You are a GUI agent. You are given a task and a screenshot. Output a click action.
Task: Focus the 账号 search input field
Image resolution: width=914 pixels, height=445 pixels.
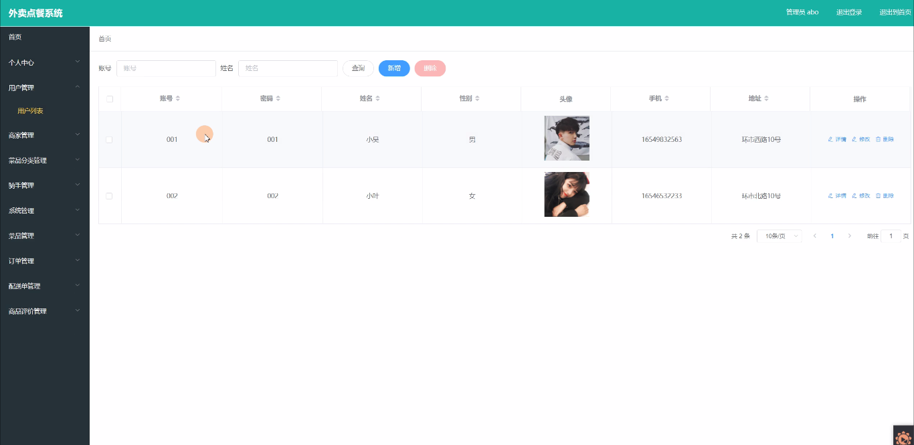[x=166, y=68]
